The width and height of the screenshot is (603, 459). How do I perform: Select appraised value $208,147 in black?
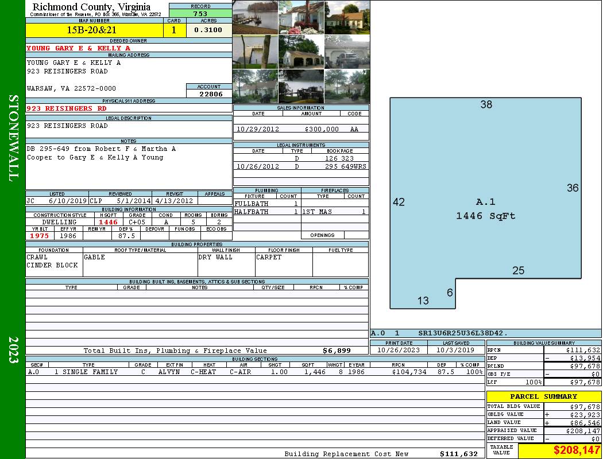583,431
